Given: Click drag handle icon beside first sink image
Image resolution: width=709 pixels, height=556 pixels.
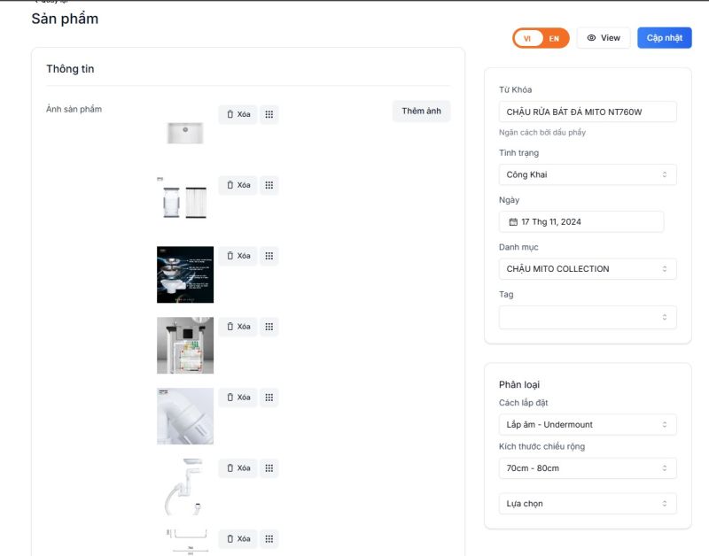Looking at the screenshot, I should pos(269,114).
